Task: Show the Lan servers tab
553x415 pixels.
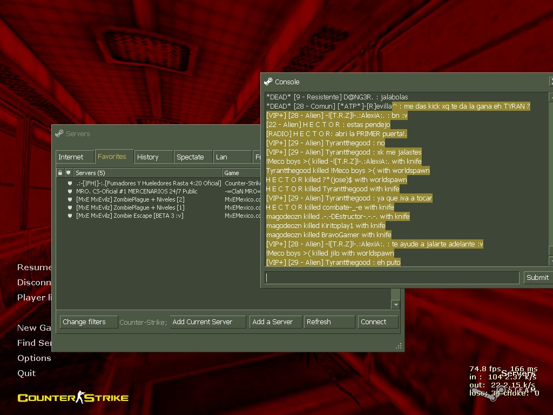Action: pyautogui.click(x=232, y=157)
